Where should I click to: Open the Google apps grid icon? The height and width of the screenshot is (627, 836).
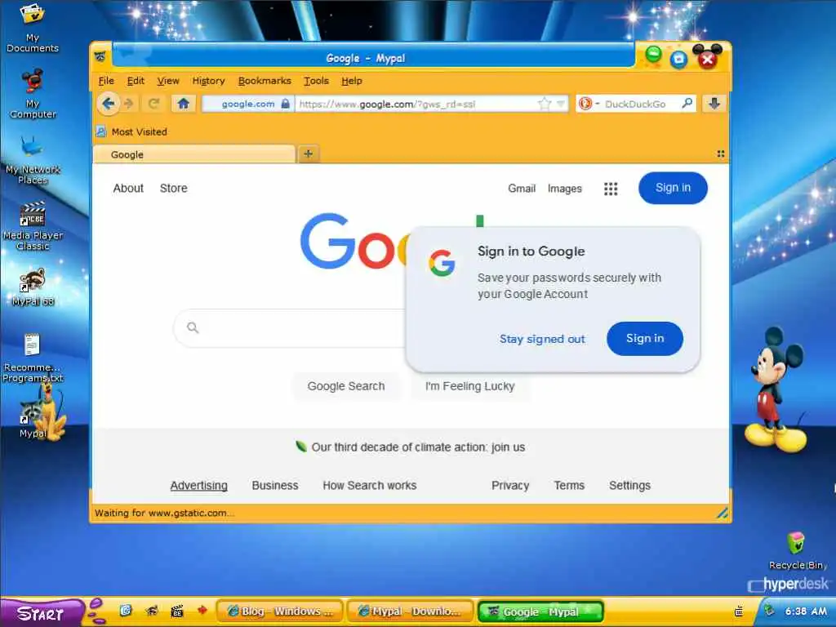(611, 189)
